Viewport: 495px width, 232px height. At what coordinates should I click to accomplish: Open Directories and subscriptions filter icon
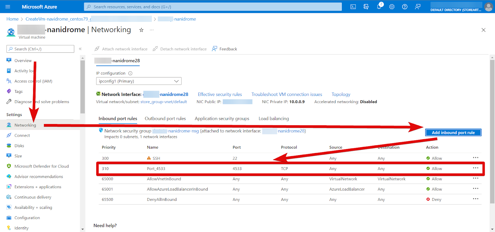pos(366,6)
